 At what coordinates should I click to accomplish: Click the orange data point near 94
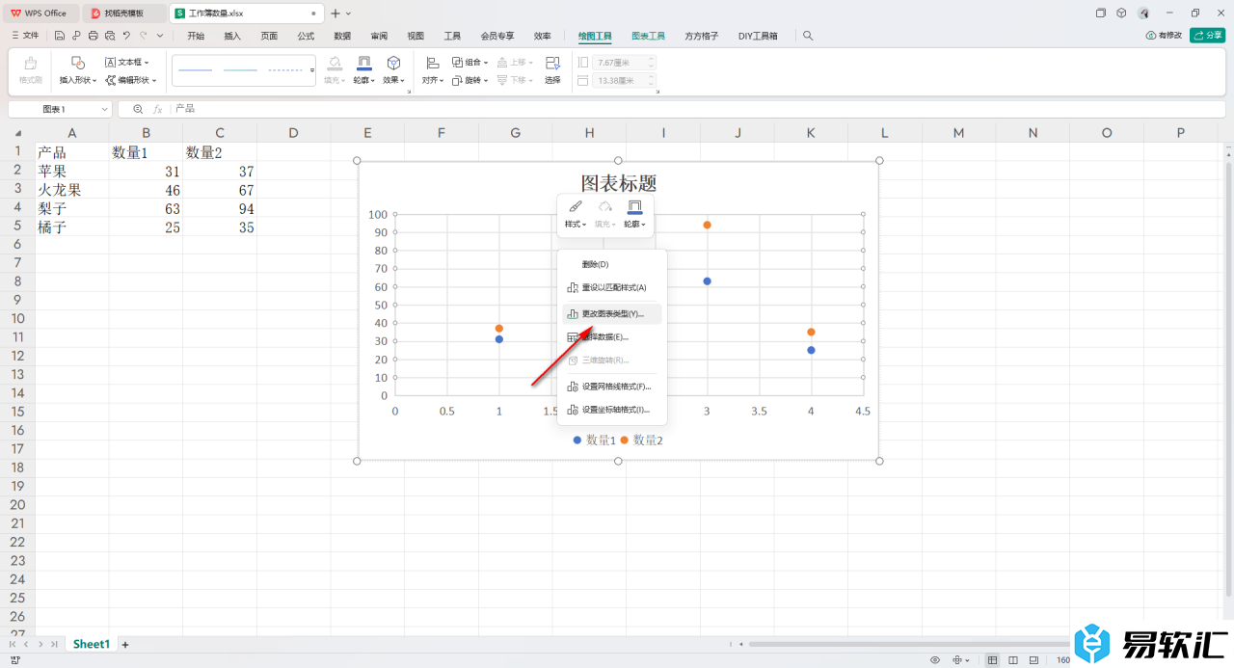click(x=707, y=225)
